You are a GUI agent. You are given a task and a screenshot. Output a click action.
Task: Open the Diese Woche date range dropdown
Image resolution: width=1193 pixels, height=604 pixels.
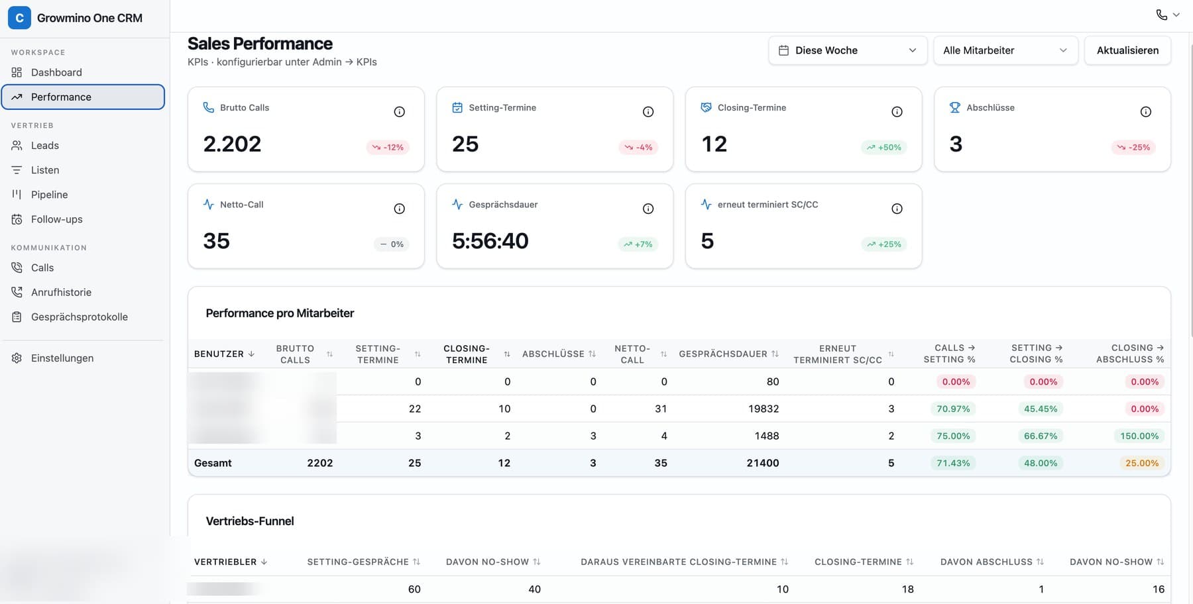coord(848,50)
